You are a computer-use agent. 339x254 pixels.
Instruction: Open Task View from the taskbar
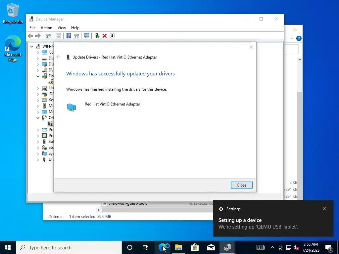(x=146, y=247)
